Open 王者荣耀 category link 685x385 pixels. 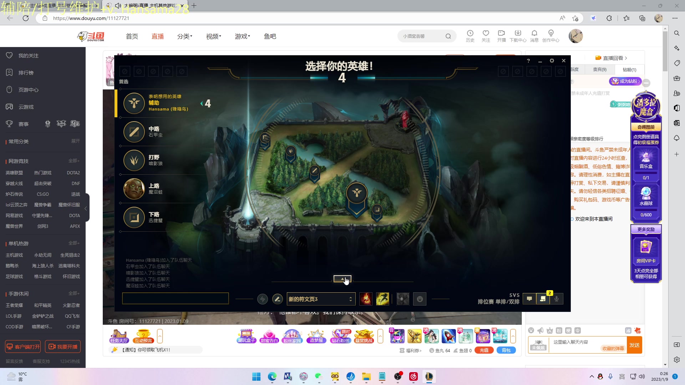click(x=14, y=306)
